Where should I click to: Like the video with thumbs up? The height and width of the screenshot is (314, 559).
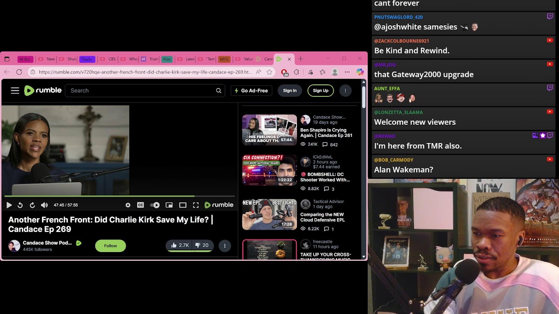180,246
